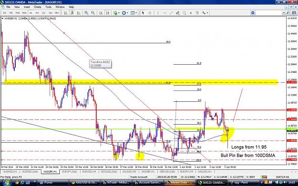Open the indicators list icon
Image resolution: width=298 pixels, height=186 pixels.
click(x=115, y=13)
